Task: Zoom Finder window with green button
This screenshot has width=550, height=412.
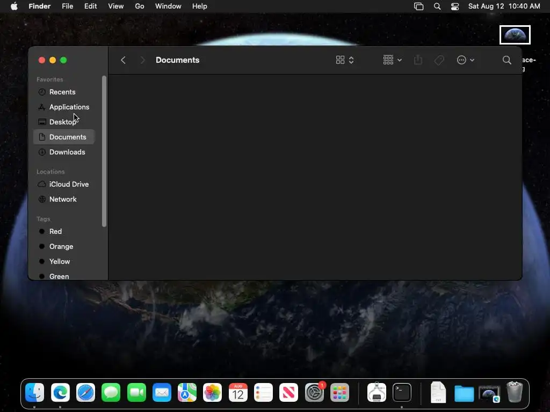Action: pos(63,60)
